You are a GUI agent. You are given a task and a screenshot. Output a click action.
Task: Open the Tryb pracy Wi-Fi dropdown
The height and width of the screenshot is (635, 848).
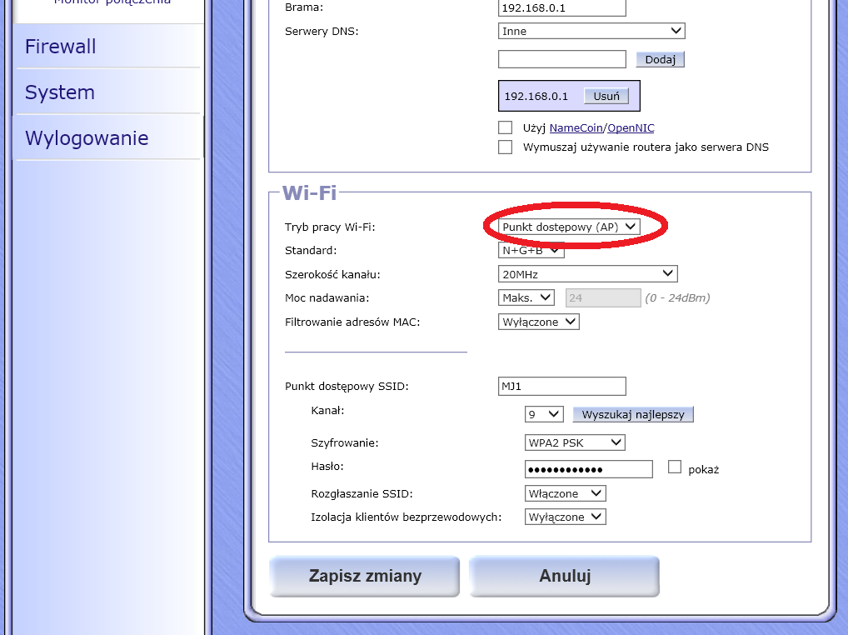(569, 227)
